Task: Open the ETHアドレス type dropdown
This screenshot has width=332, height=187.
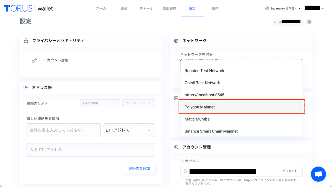Action: coord(129,130)
